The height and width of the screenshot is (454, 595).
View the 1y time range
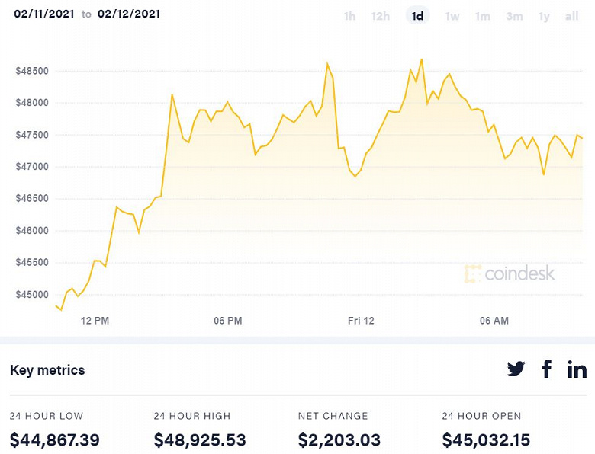point(544,16)
